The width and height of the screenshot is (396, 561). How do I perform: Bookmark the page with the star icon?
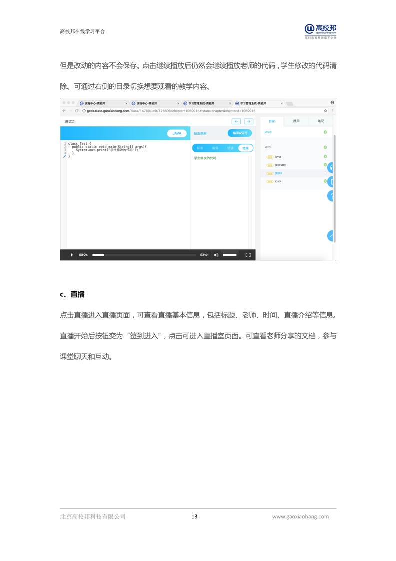click(x=325, y=111)
